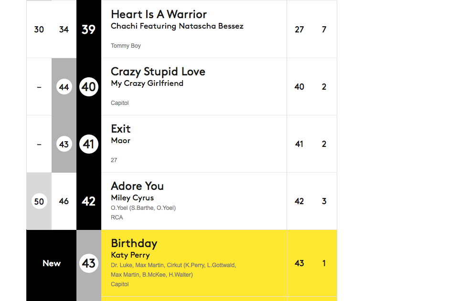The height and width of the screenshot is (301, 449).
Task: Open the highlighted "Birthday" song title
Action: [134, 243]
